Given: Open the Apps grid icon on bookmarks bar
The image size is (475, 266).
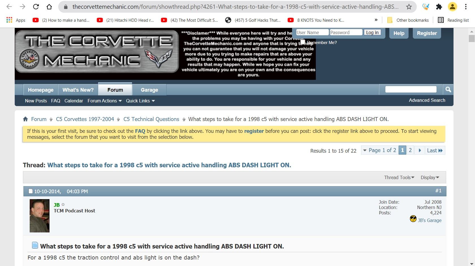Looking at the screenshot, I should coord(9,20).
